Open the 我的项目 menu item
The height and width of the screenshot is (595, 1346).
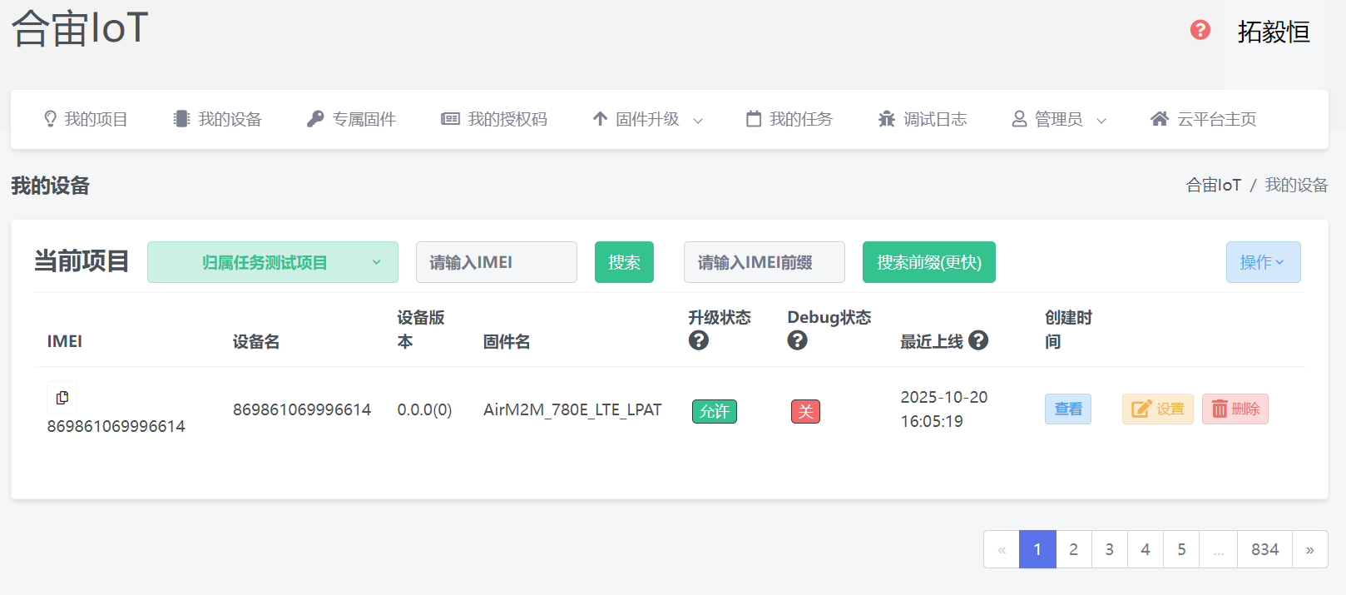(86, 119)
